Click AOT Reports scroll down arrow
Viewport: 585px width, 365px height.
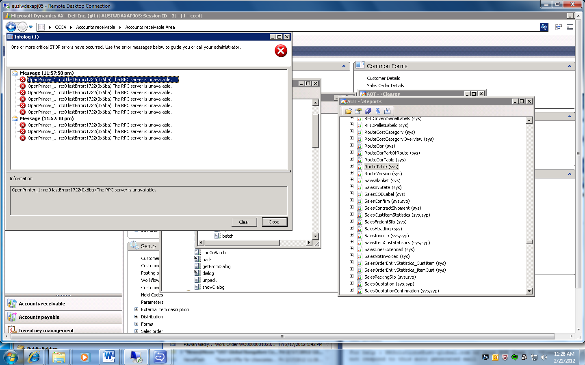pos(529,291)
